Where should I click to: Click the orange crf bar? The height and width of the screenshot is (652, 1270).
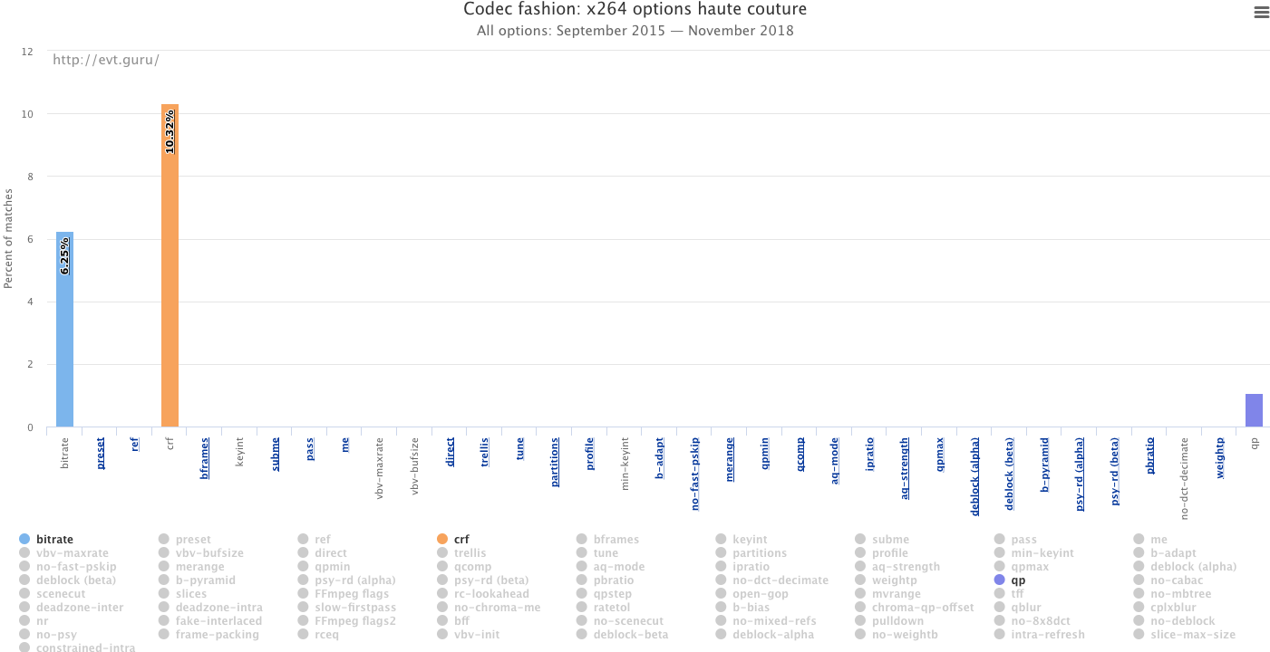(x=170, y=272)
